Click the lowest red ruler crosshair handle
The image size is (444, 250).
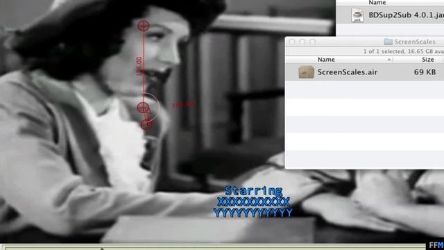coord(146,124)
